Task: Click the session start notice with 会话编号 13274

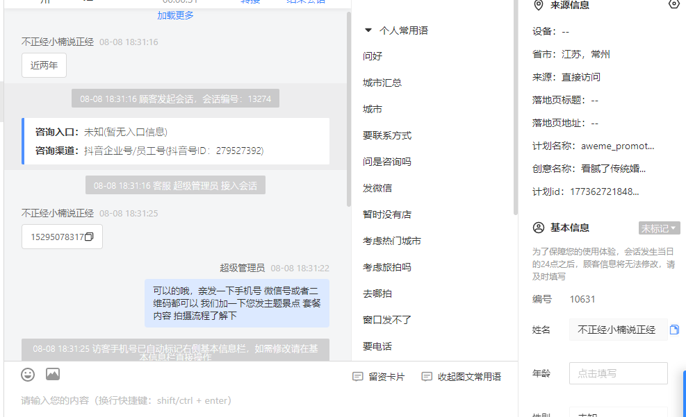Action: click(x=175, y=99)
